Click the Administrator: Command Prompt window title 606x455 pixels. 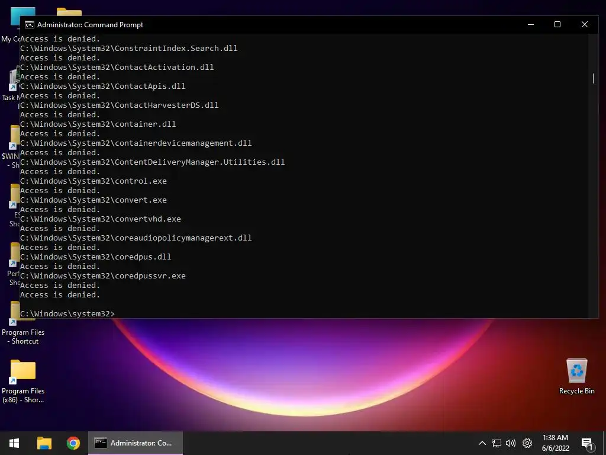pyautogui.click(x=90, y=25)
